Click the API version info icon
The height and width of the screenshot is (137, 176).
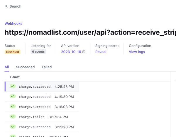click(84, 52)
